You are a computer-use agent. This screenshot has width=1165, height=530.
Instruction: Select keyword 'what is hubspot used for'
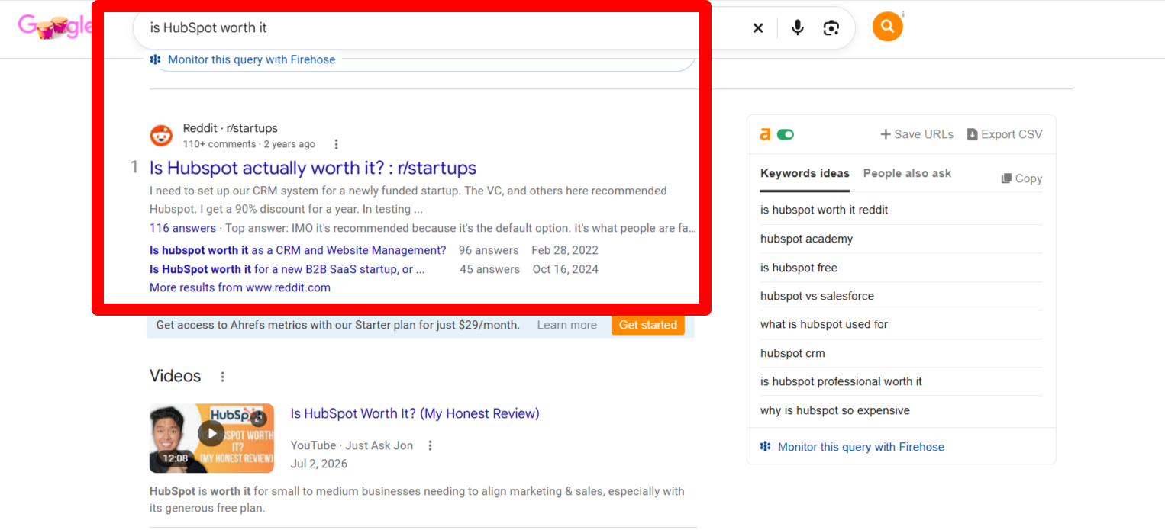click(x=824, y=324)
